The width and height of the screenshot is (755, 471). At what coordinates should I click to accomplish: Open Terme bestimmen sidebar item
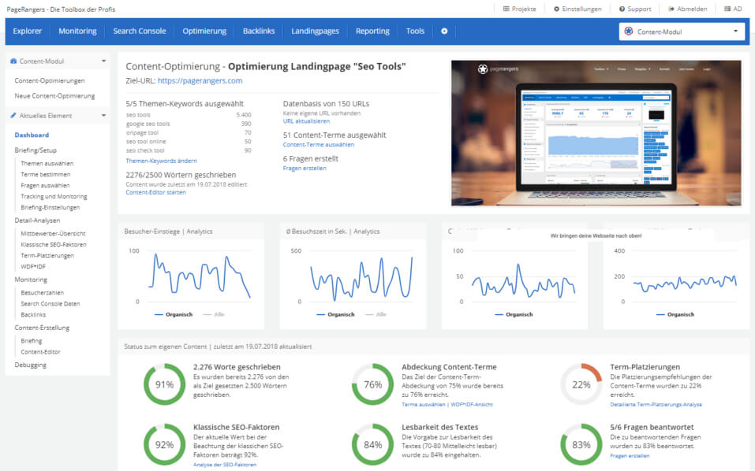coord(45,175)
